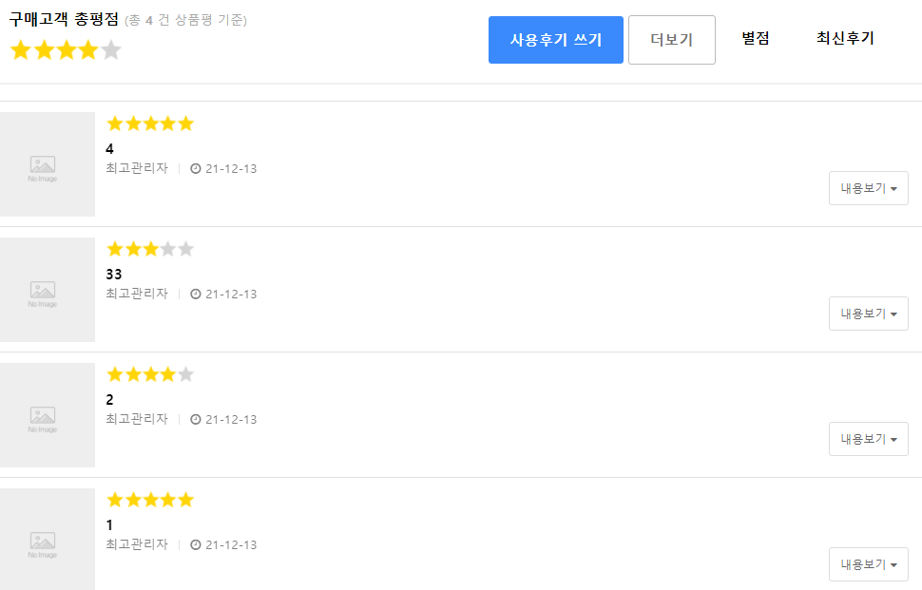922x590 pixels.
Task: Click the four-star rating of review 2
Action: (x=150, y=374)
